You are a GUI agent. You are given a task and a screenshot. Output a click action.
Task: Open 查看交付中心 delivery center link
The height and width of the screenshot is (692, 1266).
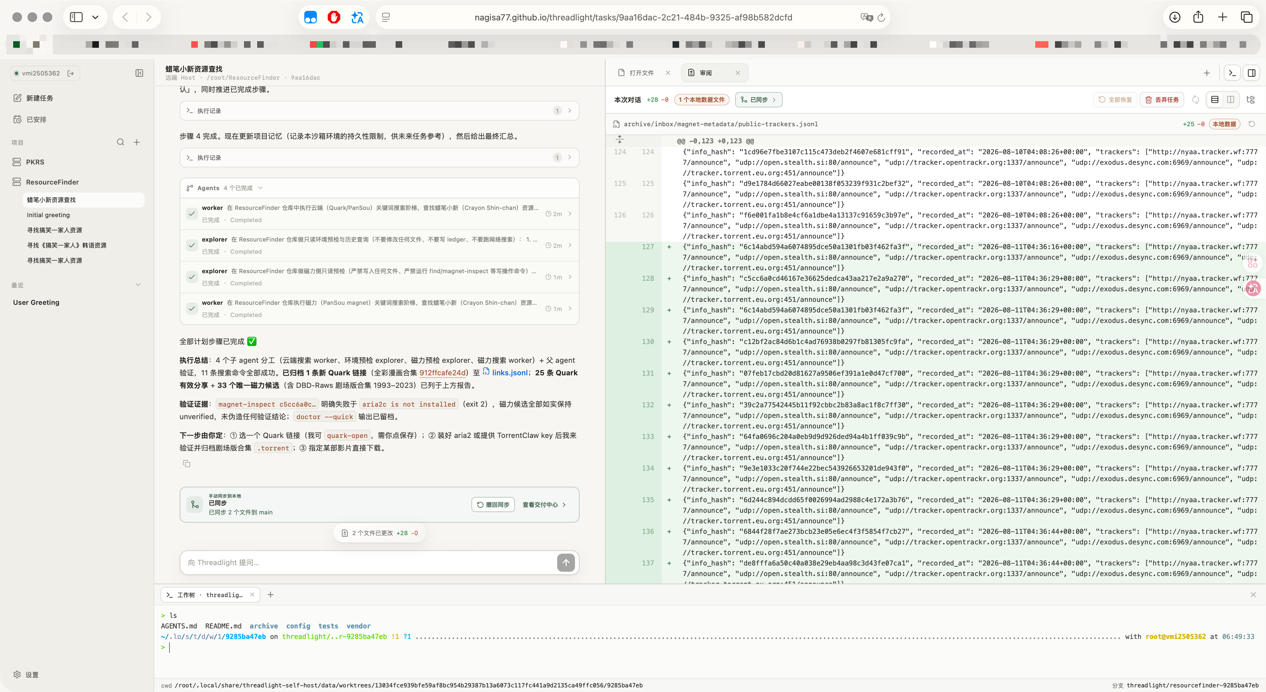click(544, 505)
